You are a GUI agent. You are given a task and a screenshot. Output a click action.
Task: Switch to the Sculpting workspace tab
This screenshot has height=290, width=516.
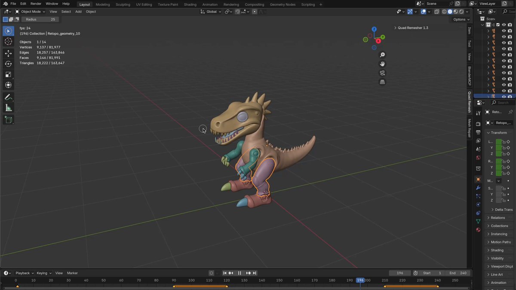(123, 4)
